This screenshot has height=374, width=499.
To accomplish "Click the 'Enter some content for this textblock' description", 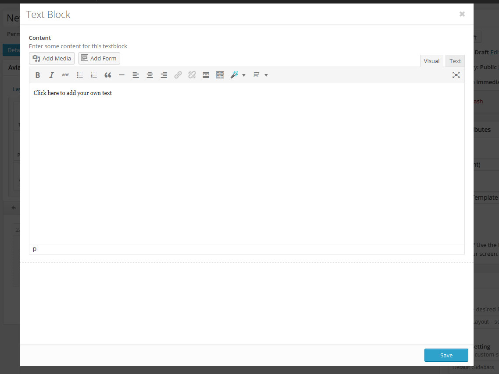I will coord(78,46).
